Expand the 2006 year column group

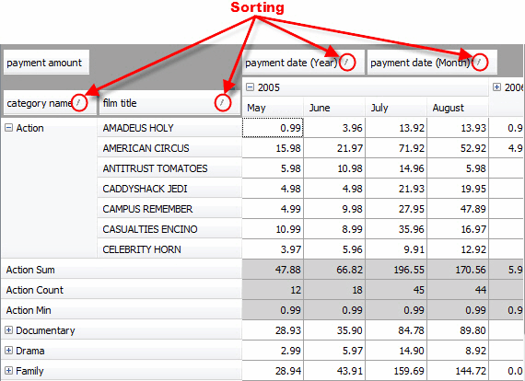tap(496, 87)
